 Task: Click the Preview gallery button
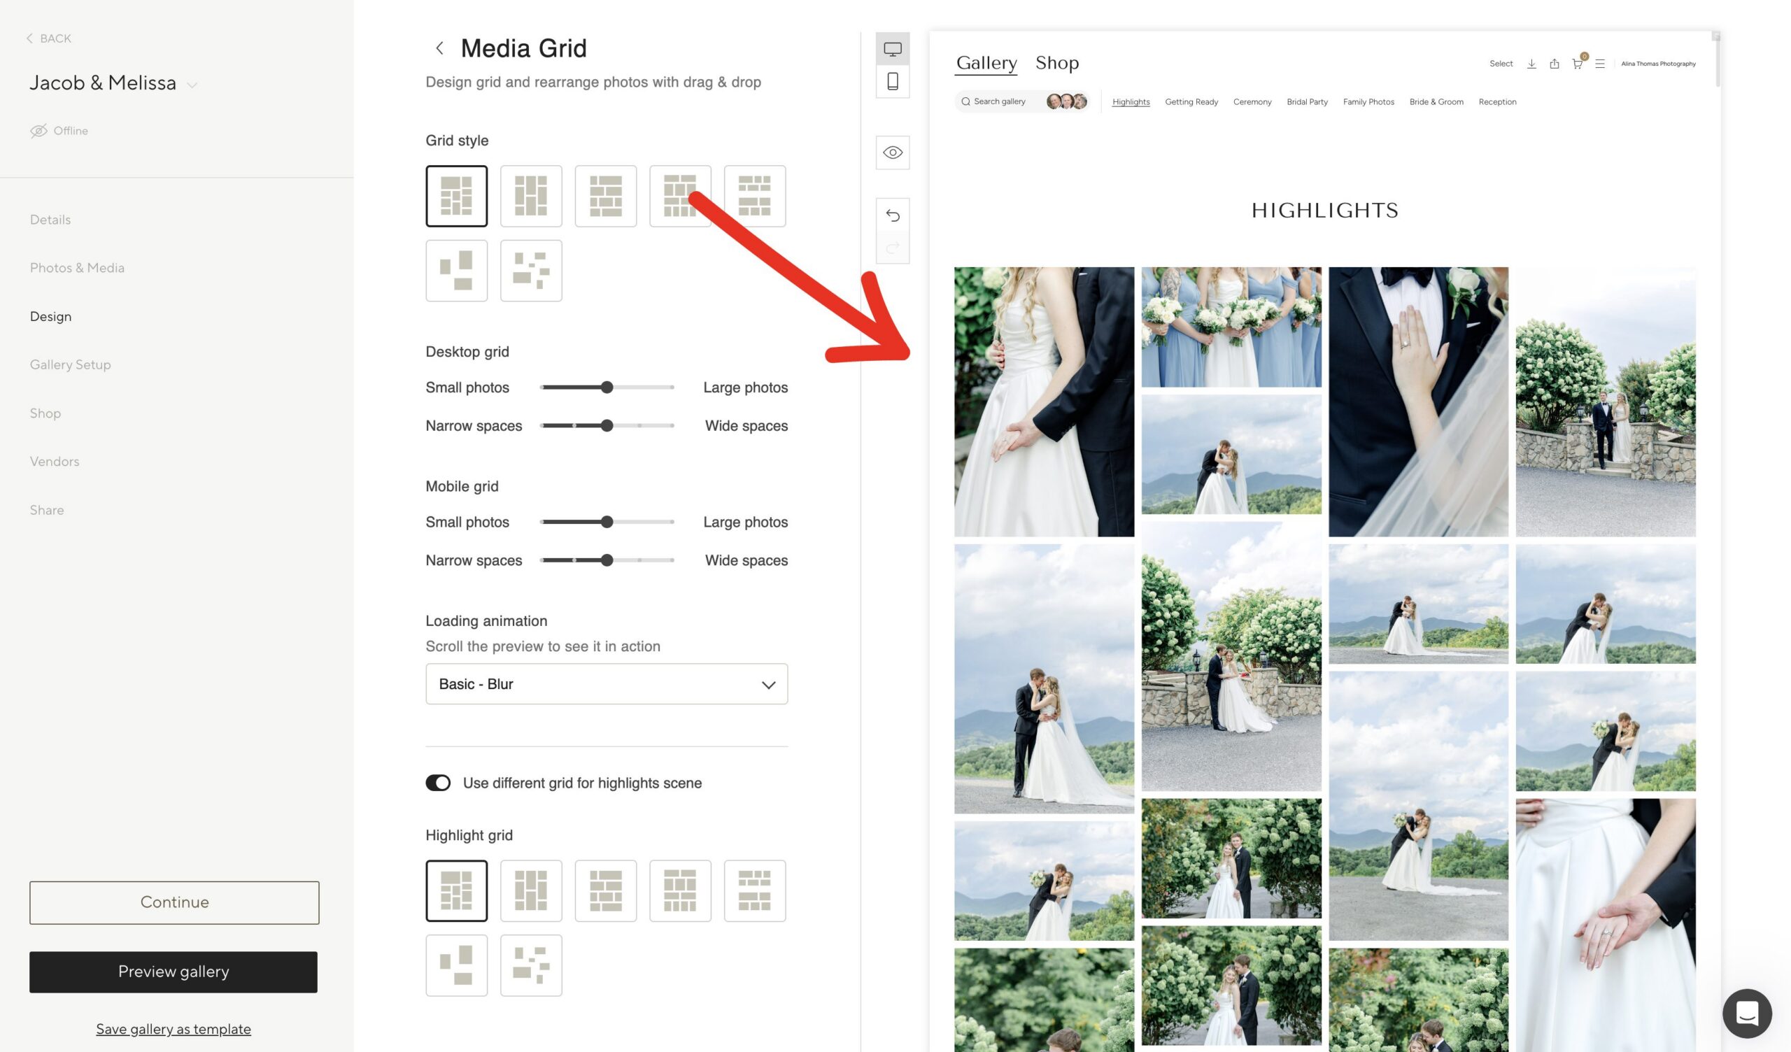pyautogui.click(x=174, y=972)
